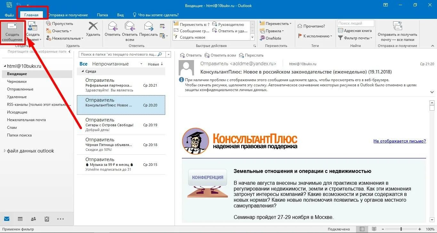Expand the Быстрые действия gallery
This screenshot has width=437, height=233.
252,38
